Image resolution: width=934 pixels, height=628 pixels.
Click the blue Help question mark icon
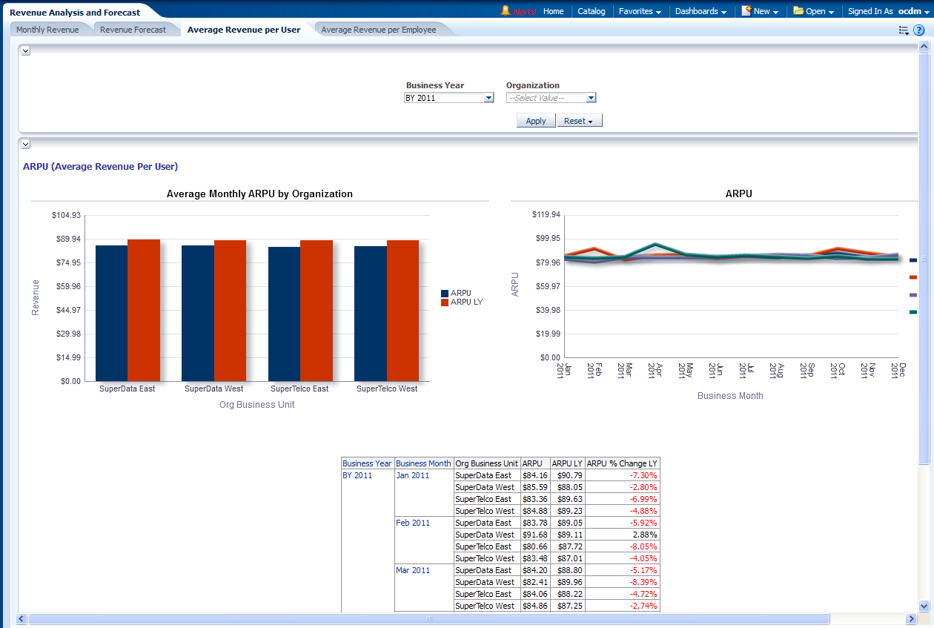[x=919, y=30]
